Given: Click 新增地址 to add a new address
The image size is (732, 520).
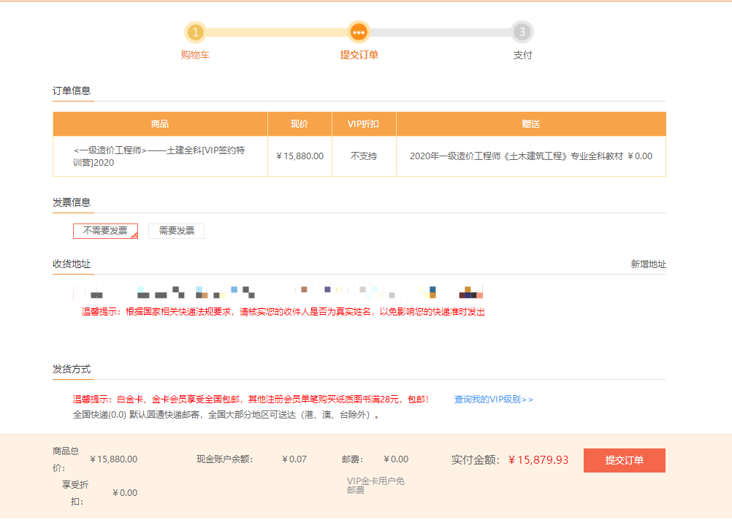Looking at the screenshot, I should (649, 264).
